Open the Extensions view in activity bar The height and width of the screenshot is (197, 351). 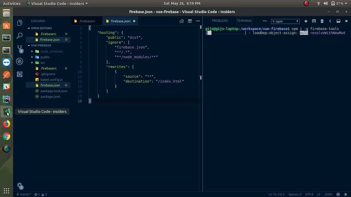coord(20,74)
